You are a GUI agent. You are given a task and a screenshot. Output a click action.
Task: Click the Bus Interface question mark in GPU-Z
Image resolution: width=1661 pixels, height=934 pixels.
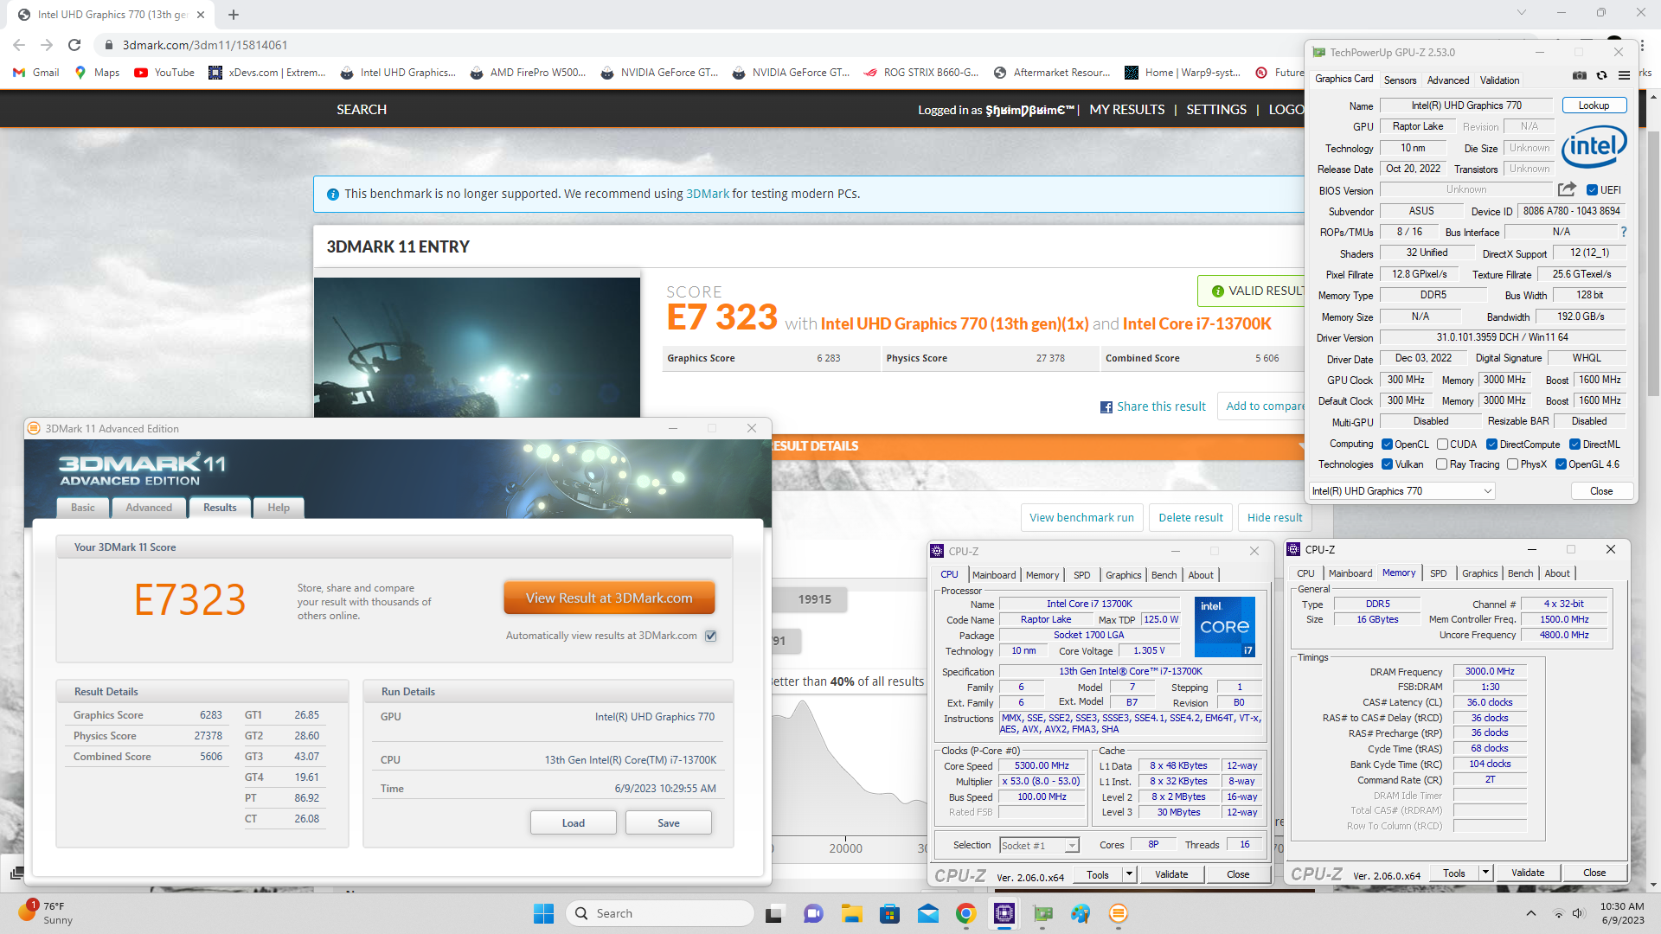tap(1624, 232)
